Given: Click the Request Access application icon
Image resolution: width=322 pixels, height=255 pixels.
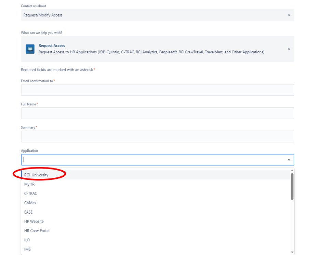Looking at the screenshot, I should point(30,49).
